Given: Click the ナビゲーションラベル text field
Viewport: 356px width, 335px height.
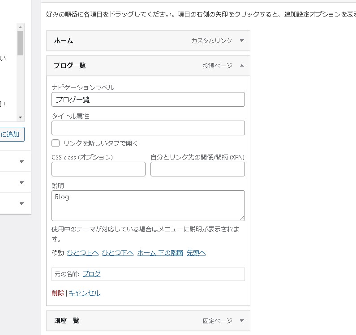Looking at the screenshot, I should (x=148, y=100).
